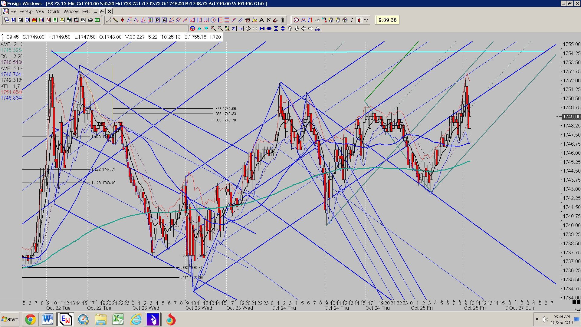The height and width of the screenshot is (327, 581).
Task: Switch to line chart display mode
Action: pyautogui.click(x=366, y=20)
